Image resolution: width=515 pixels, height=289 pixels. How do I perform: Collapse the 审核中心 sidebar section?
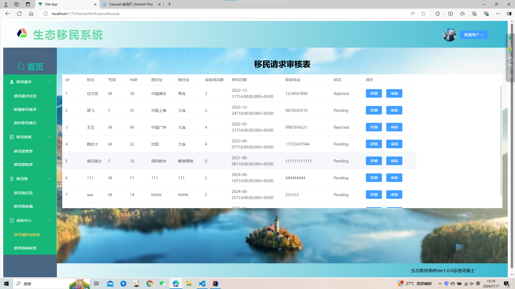point(30,220)
